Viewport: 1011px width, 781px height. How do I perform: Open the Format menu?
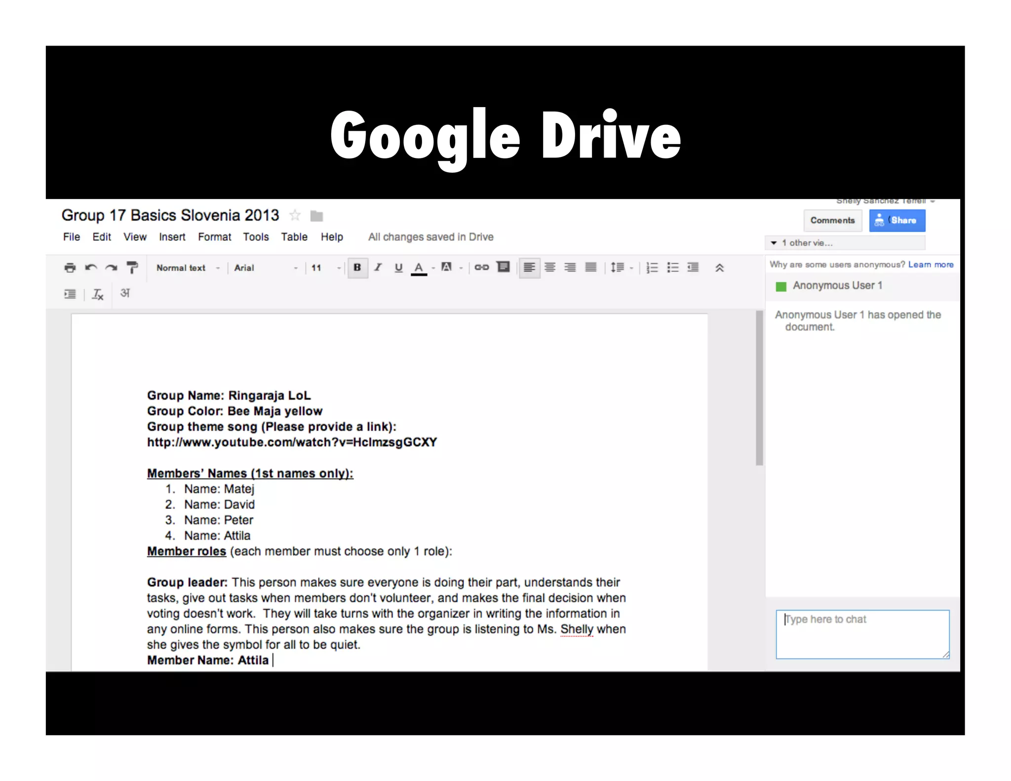(x=215, y=237)
